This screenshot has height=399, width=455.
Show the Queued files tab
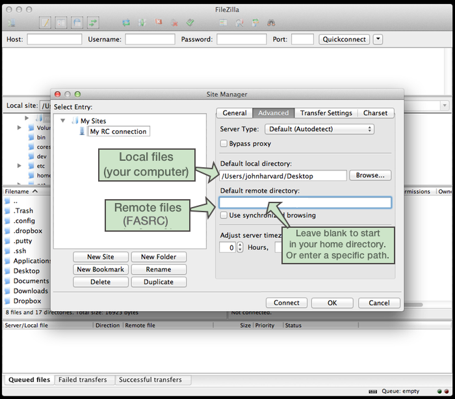[29, 380]
